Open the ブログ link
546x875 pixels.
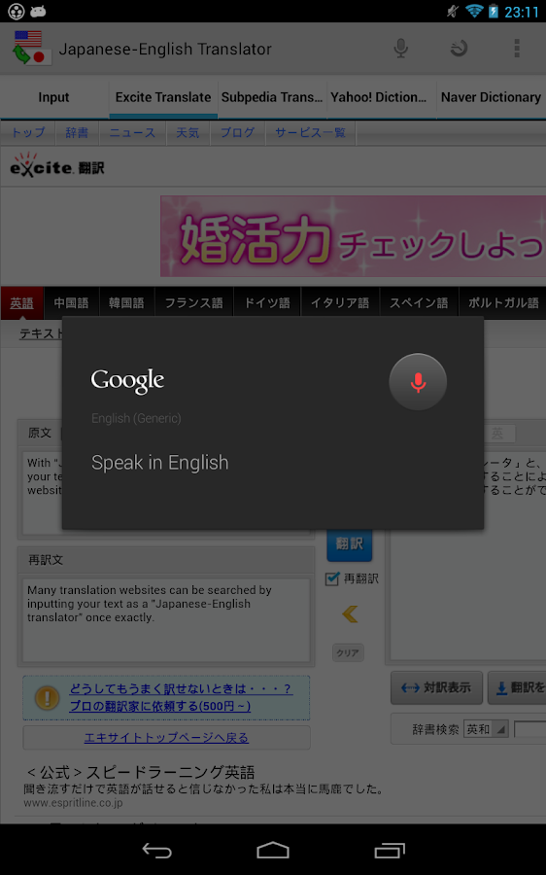coord(237,133)
